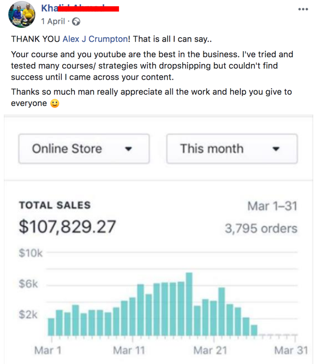Click the smiley emoji in the post
317x364 pixels.
click(x=55, y=103)
